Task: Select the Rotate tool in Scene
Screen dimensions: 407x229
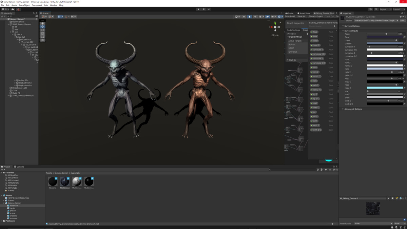Action: point(43,30)
